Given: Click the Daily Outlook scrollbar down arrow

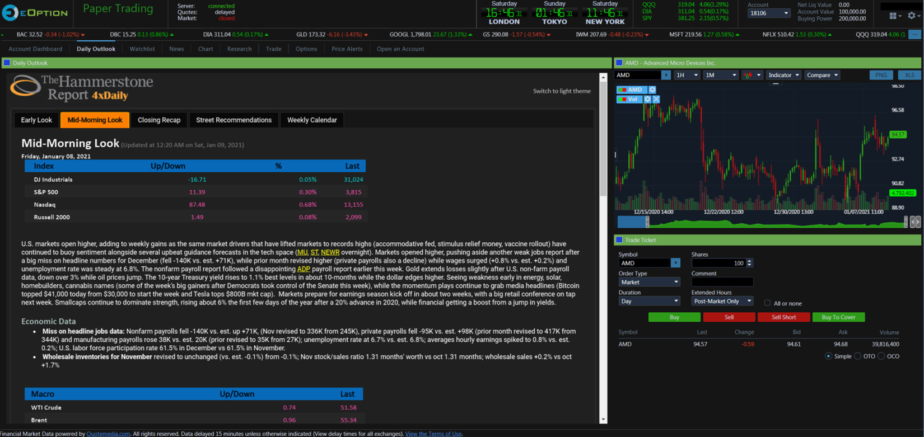Looking at the screenshot, I should [x=603, y=419].
